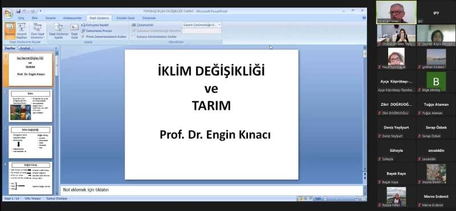Image resolution: width=456 pixels, height=211 pixels.
Task: Start slide show with Baştan button
Action: coord(10,31)
